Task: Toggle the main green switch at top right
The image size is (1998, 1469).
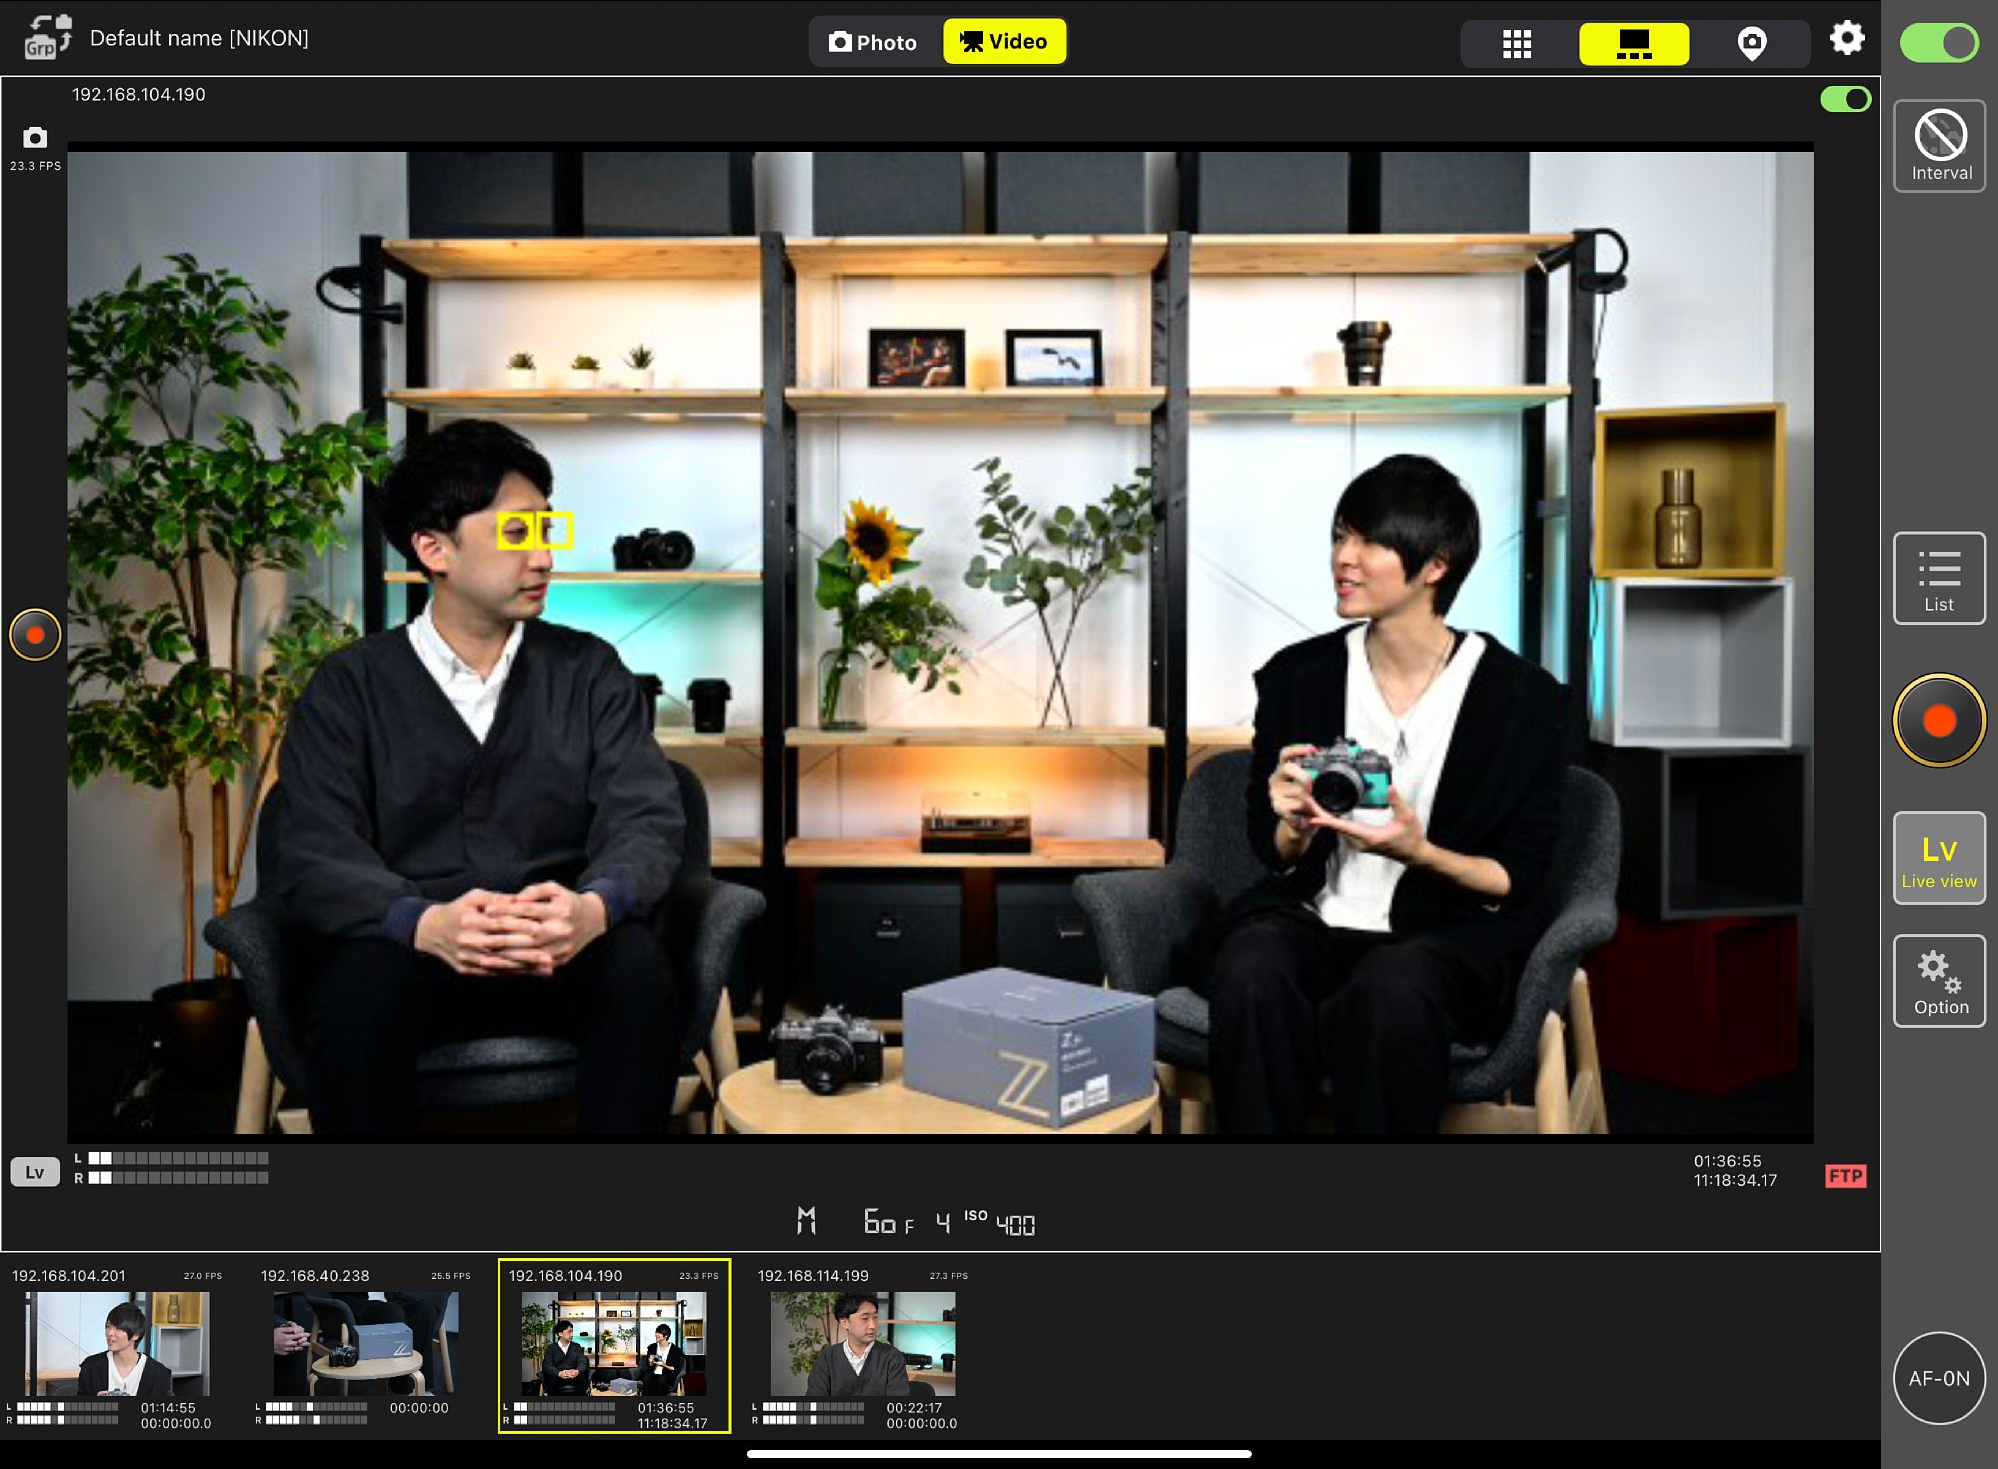Action: tap(1939, 43)
